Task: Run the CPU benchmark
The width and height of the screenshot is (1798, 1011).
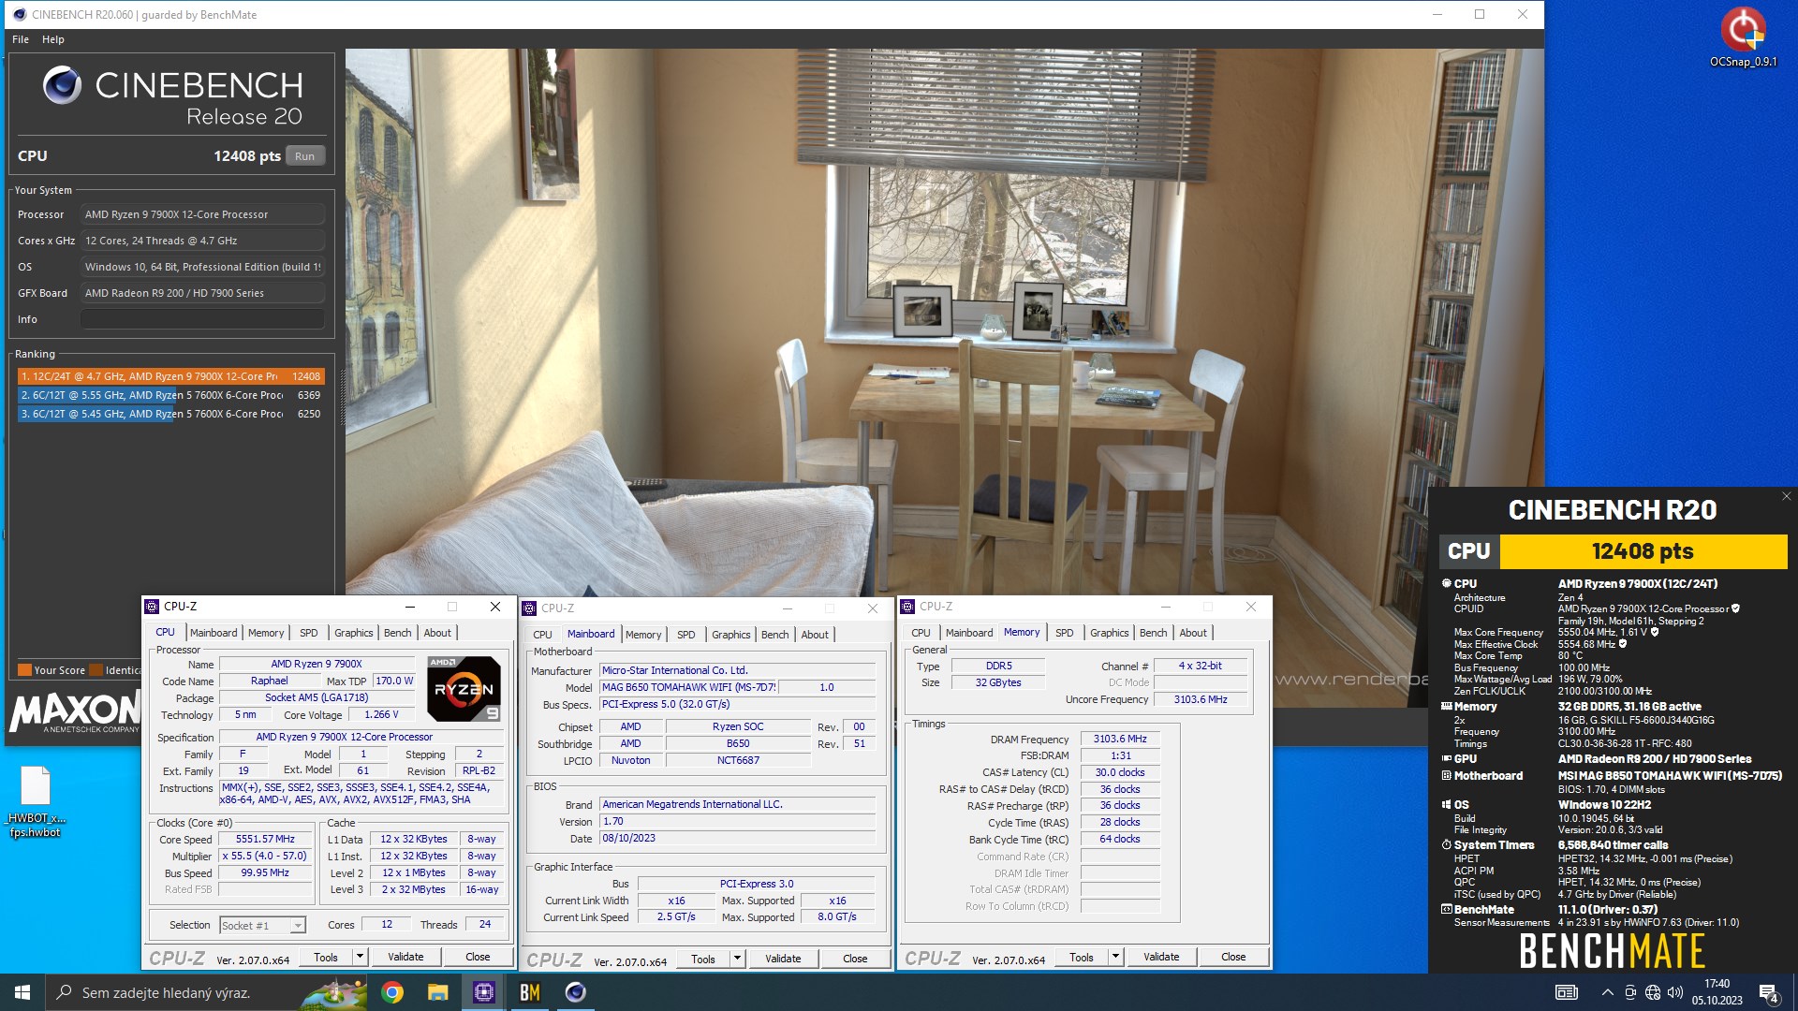Action: (x=304, y=156)
